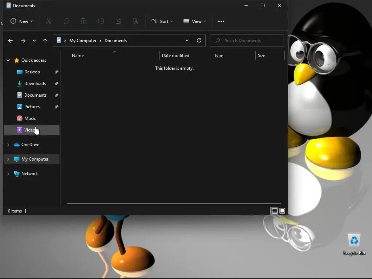Collapse the Quick access tree
The image size is (372, 279).
click(x=8, y=60)
